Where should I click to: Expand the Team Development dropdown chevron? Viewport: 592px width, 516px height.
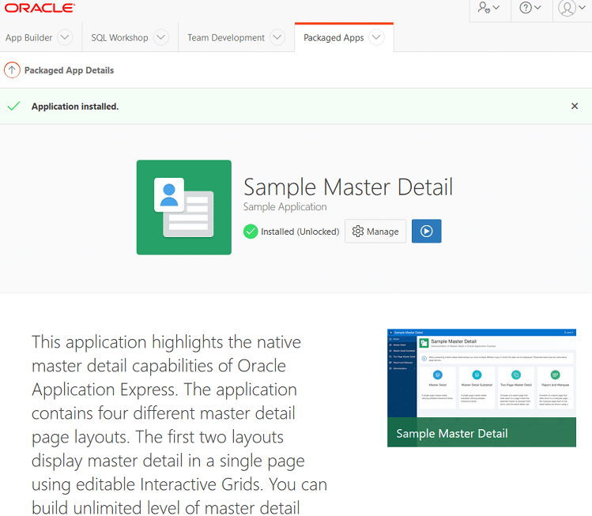[x=277, y=37]
